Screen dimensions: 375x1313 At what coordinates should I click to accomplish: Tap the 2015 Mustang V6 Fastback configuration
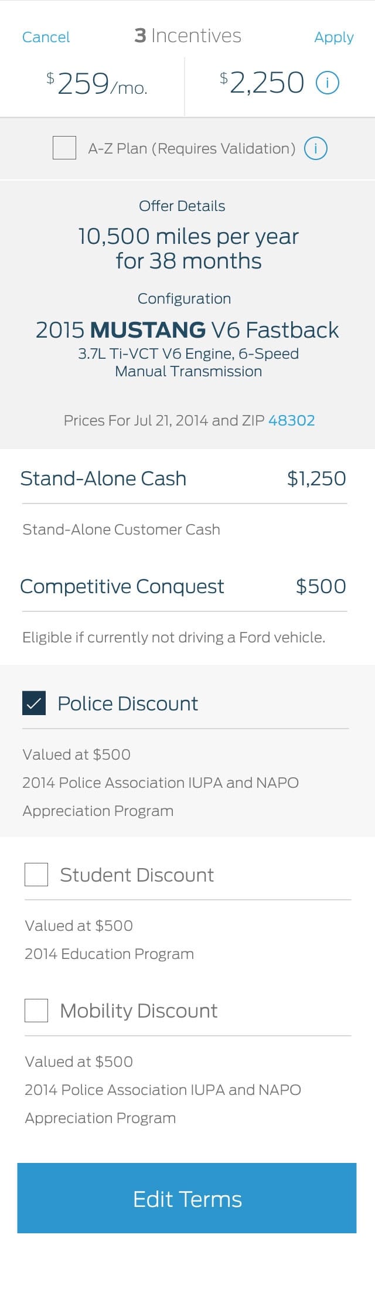tap(187, 330)
